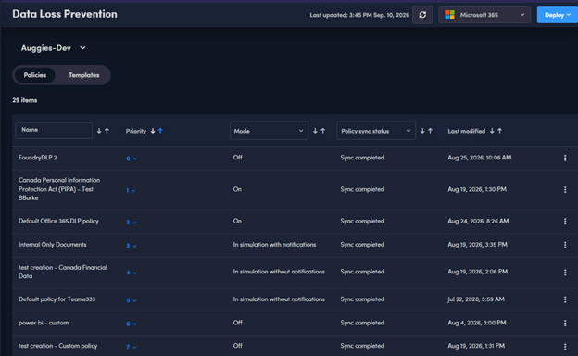Open the Mode filter dropdown
Screen dimensions: 578x356
click(270, 131)
